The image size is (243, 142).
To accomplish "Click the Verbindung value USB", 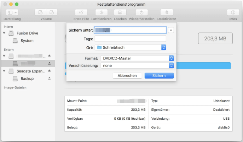I will pyautogui.click(x=226, y=119).
